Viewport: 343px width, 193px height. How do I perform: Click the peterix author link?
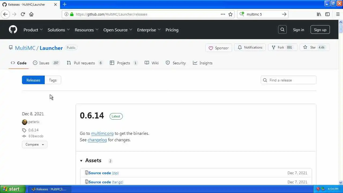[x=34, y=122]
